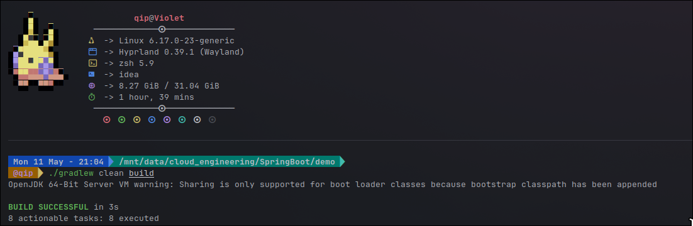Click the blue color dot
Viewport: 693px width, 226px height.
pyautogui.click(x=152, y=120)
